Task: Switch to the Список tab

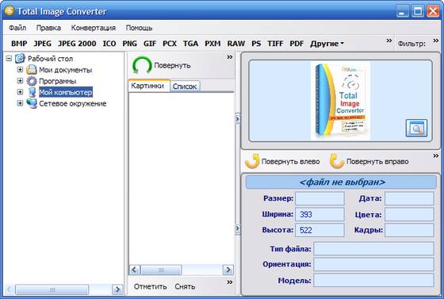Action: pyautogui.click(x=185, y=86)
